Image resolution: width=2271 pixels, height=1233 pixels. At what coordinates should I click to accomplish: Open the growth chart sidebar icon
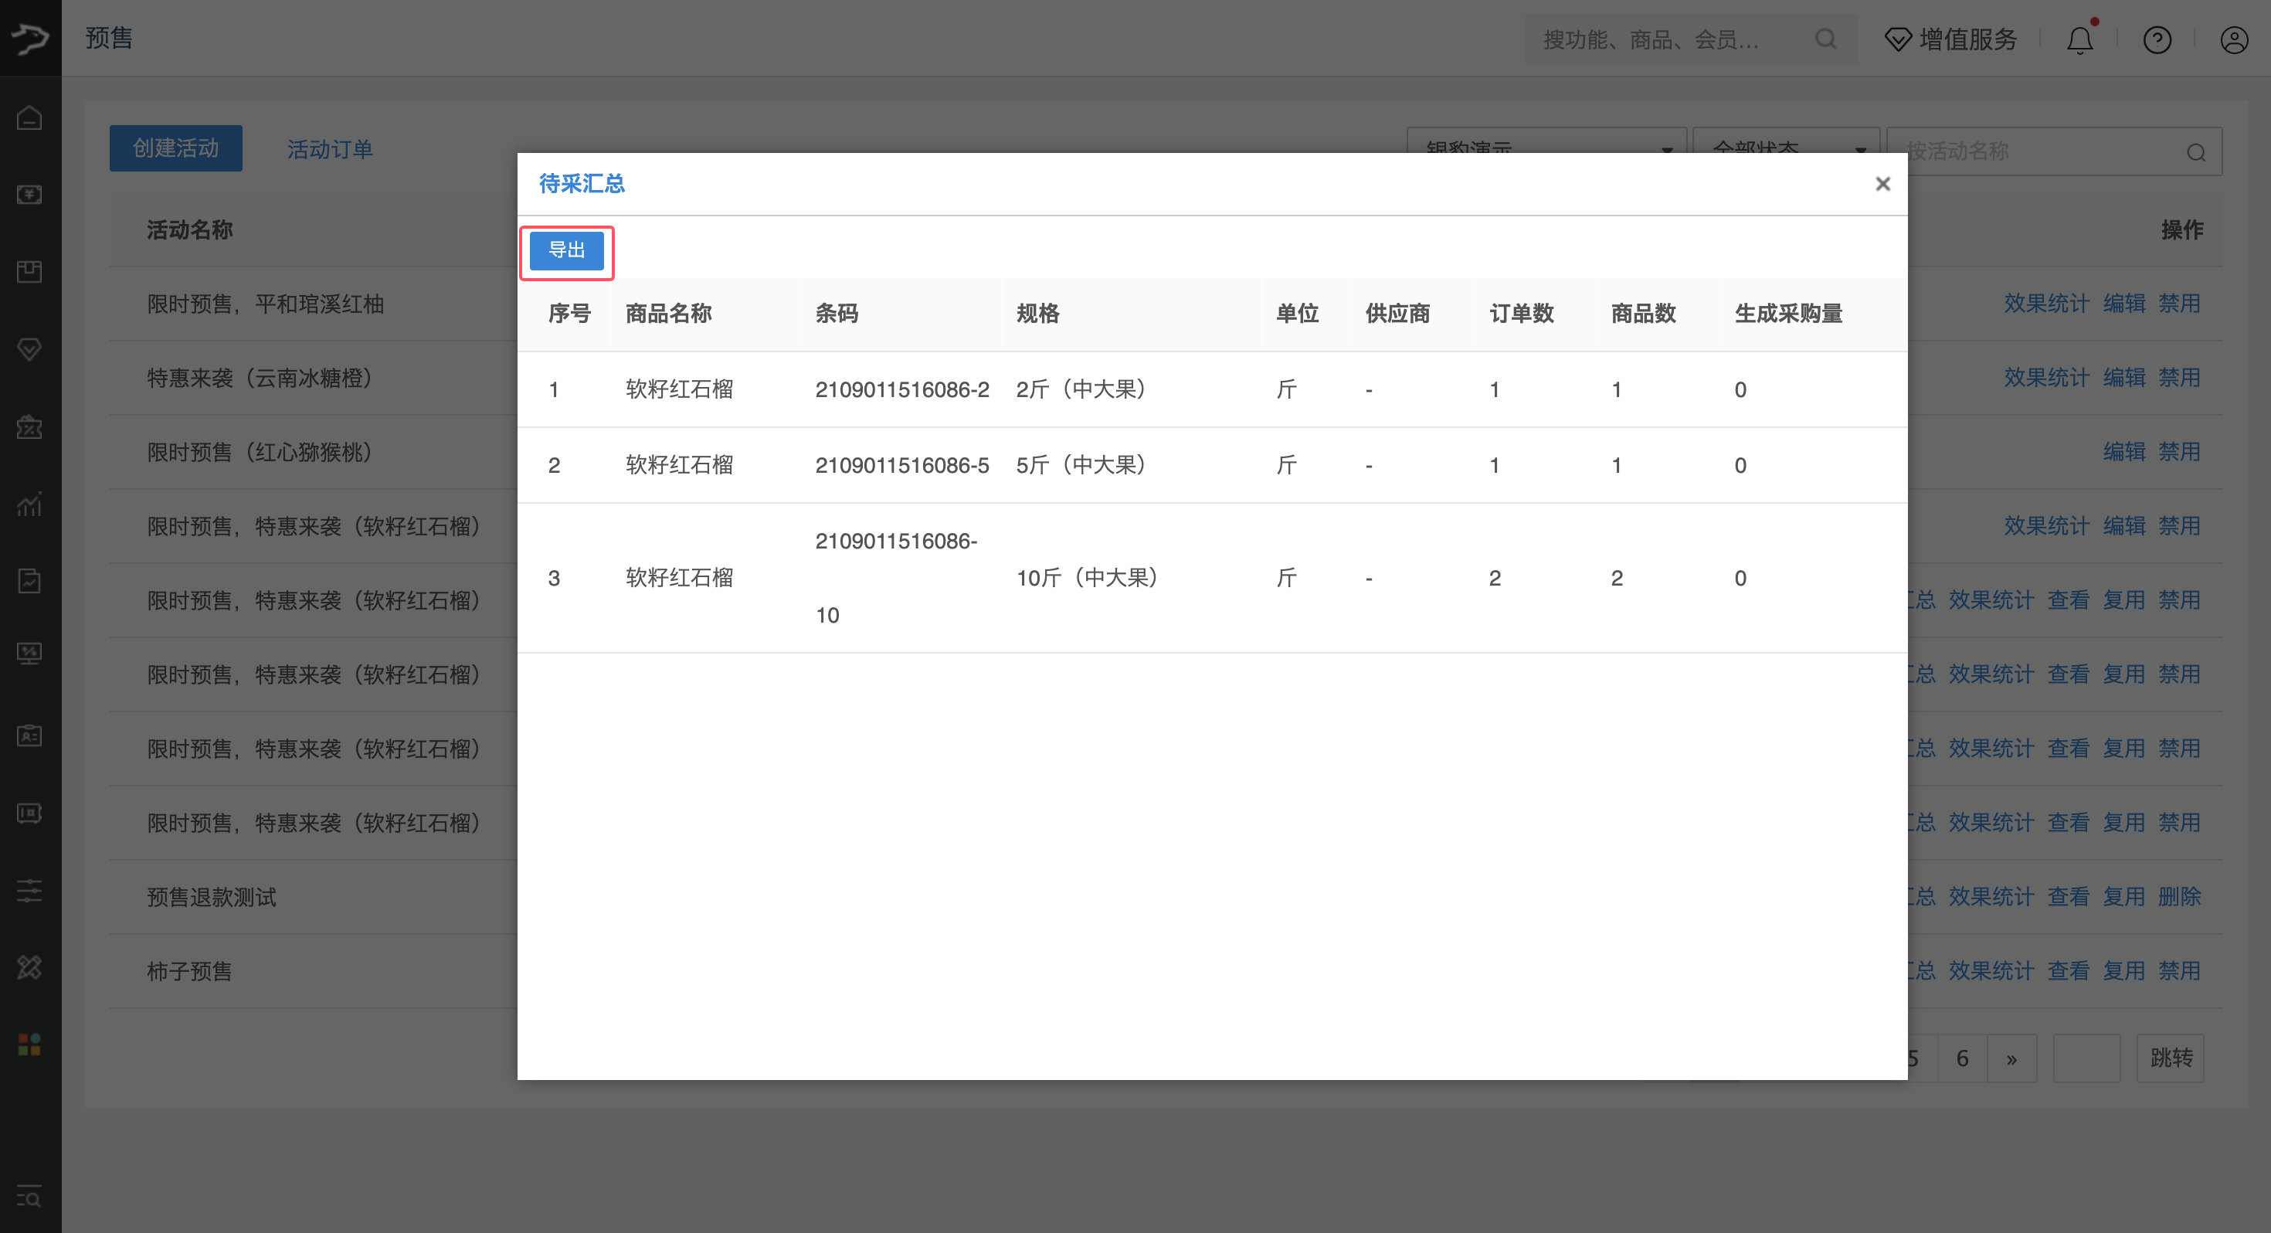30,504
